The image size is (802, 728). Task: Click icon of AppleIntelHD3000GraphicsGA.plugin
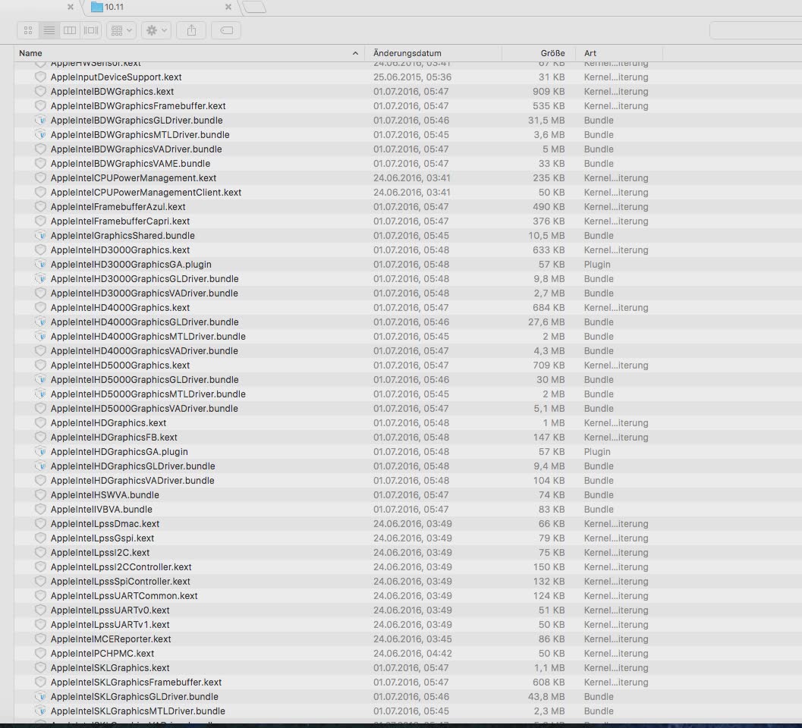[40, 265]
